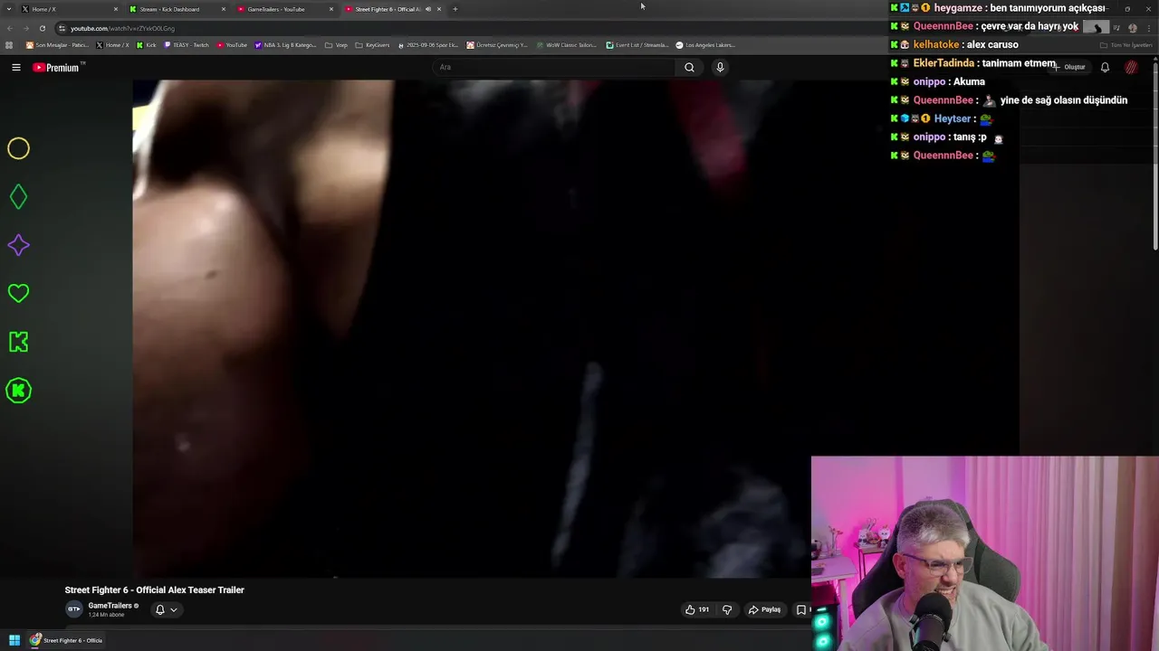Click the youtube.com address bar URL
This screenshot has height=651, width=1159.
click(x=122, y=28)
